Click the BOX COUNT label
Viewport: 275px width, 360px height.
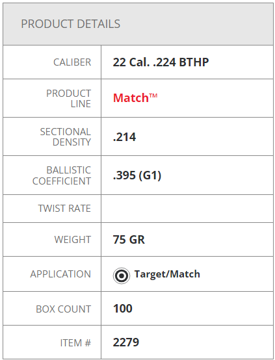coord(64,309)
